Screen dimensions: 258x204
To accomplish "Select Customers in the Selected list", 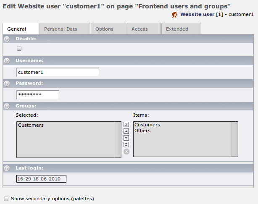I will point(31,125).
